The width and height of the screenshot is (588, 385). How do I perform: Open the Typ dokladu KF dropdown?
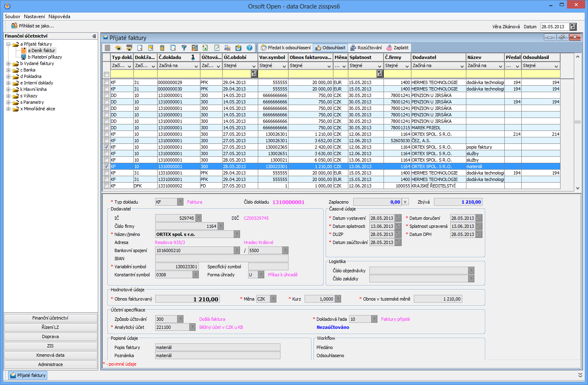tap(180, 202)
